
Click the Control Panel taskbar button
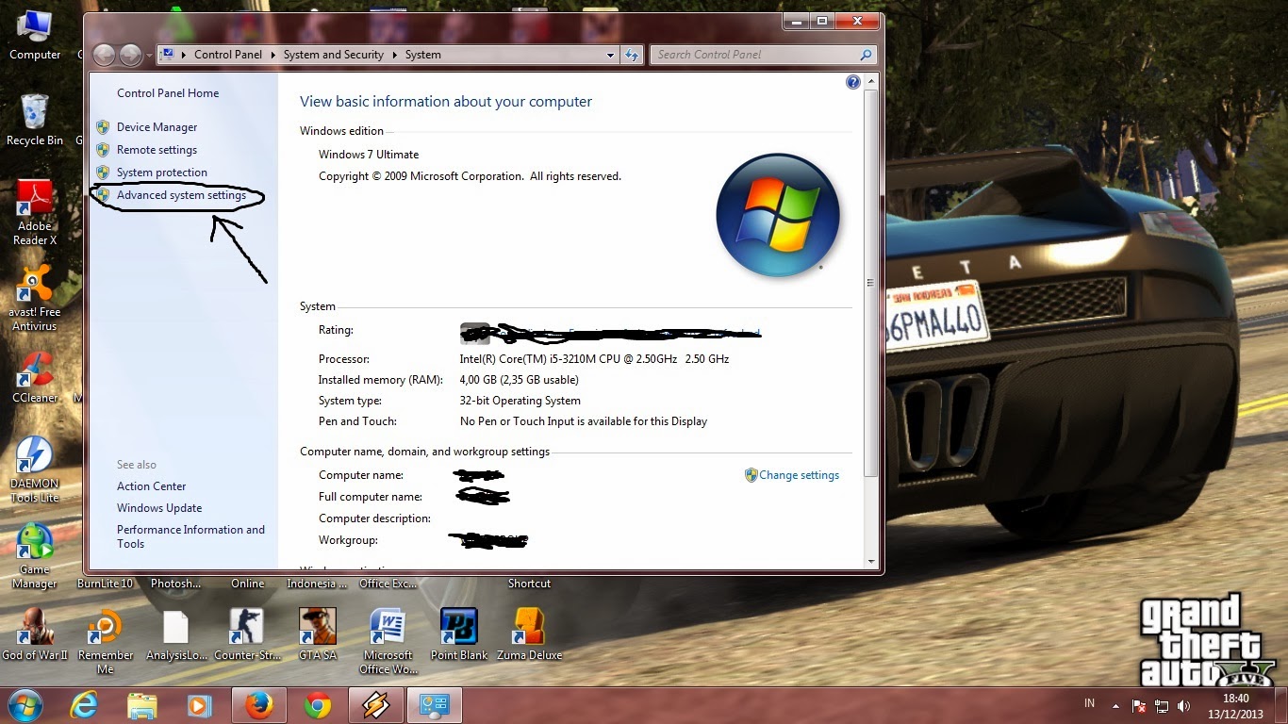435,705
